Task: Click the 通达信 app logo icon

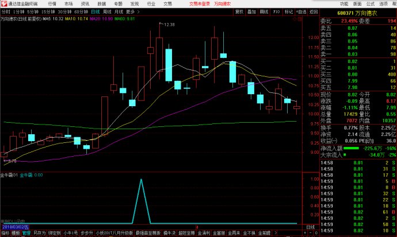Action: pyautogui.click(x=4, y=3)
